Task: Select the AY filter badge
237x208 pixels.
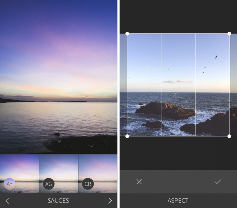Action: (x=10, y=184)
